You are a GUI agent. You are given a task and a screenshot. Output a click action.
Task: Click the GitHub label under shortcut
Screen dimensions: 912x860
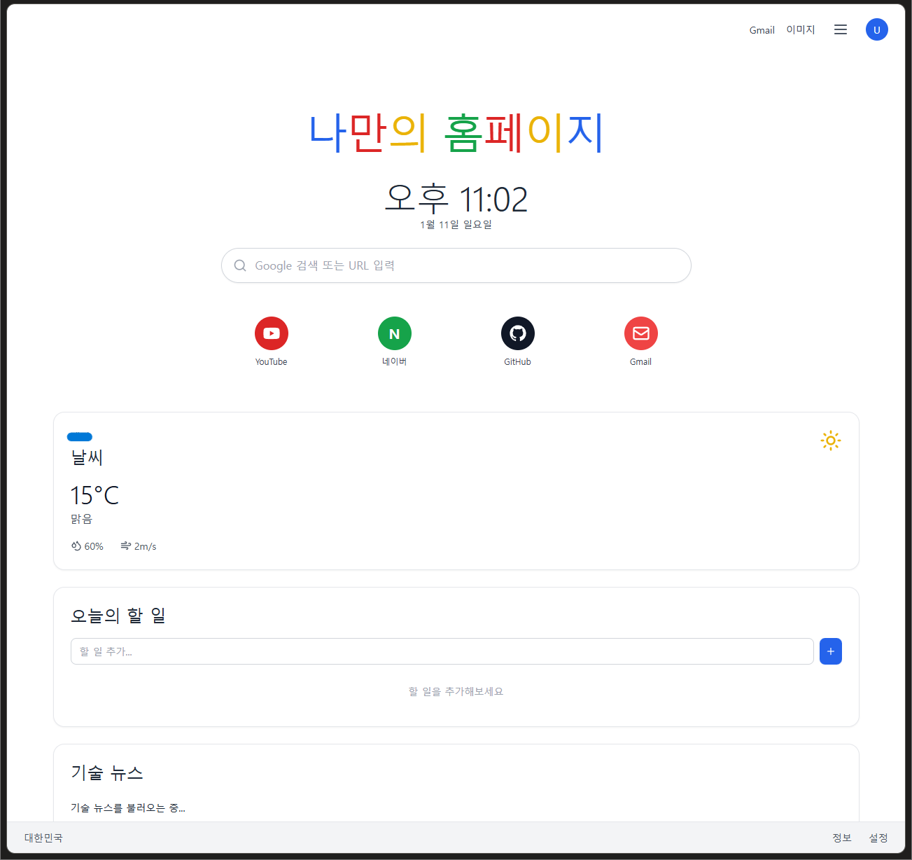[x=518, y=362]
